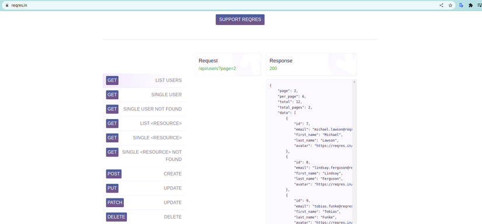Open the media control icon in toolbar
This screenshot has height=224, width=482.
(x=480, y=5)
